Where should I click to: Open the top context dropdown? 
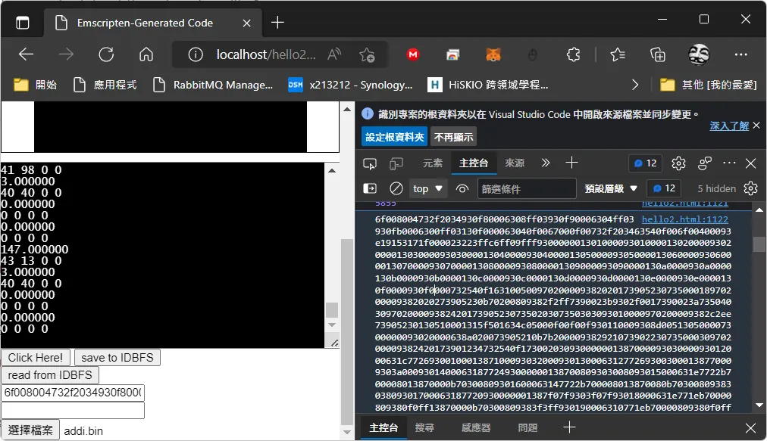pyautogui.click(x=427, y=188)
